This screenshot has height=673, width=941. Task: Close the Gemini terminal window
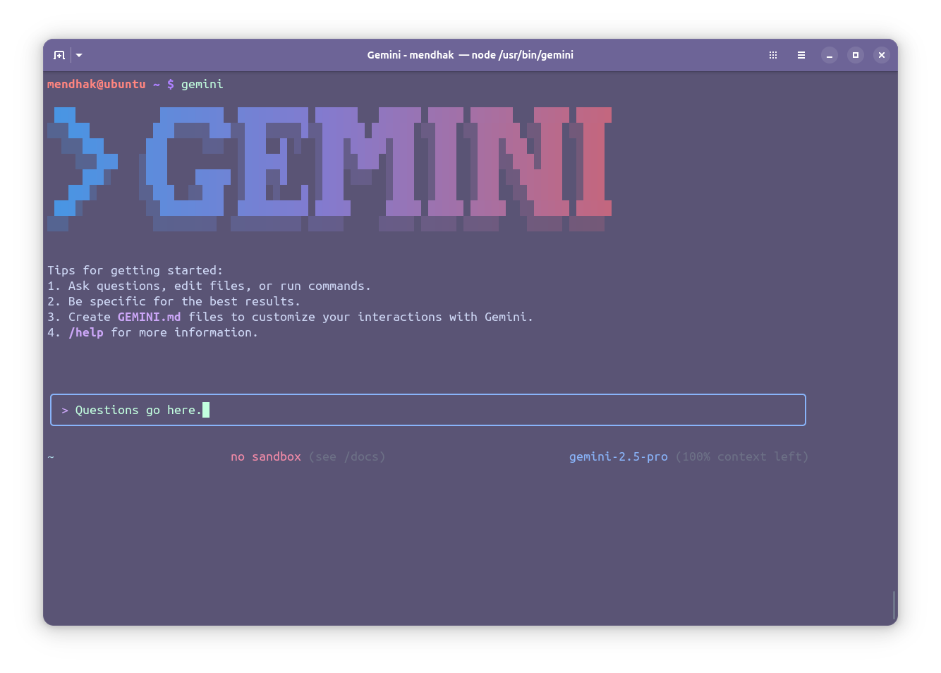coord(882,55)
